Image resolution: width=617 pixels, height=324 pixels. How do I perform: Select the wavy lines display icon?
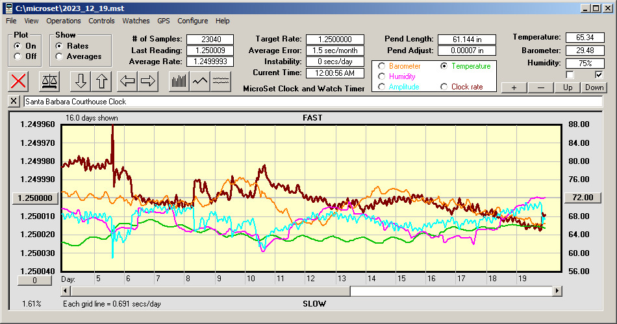point(221,81)
